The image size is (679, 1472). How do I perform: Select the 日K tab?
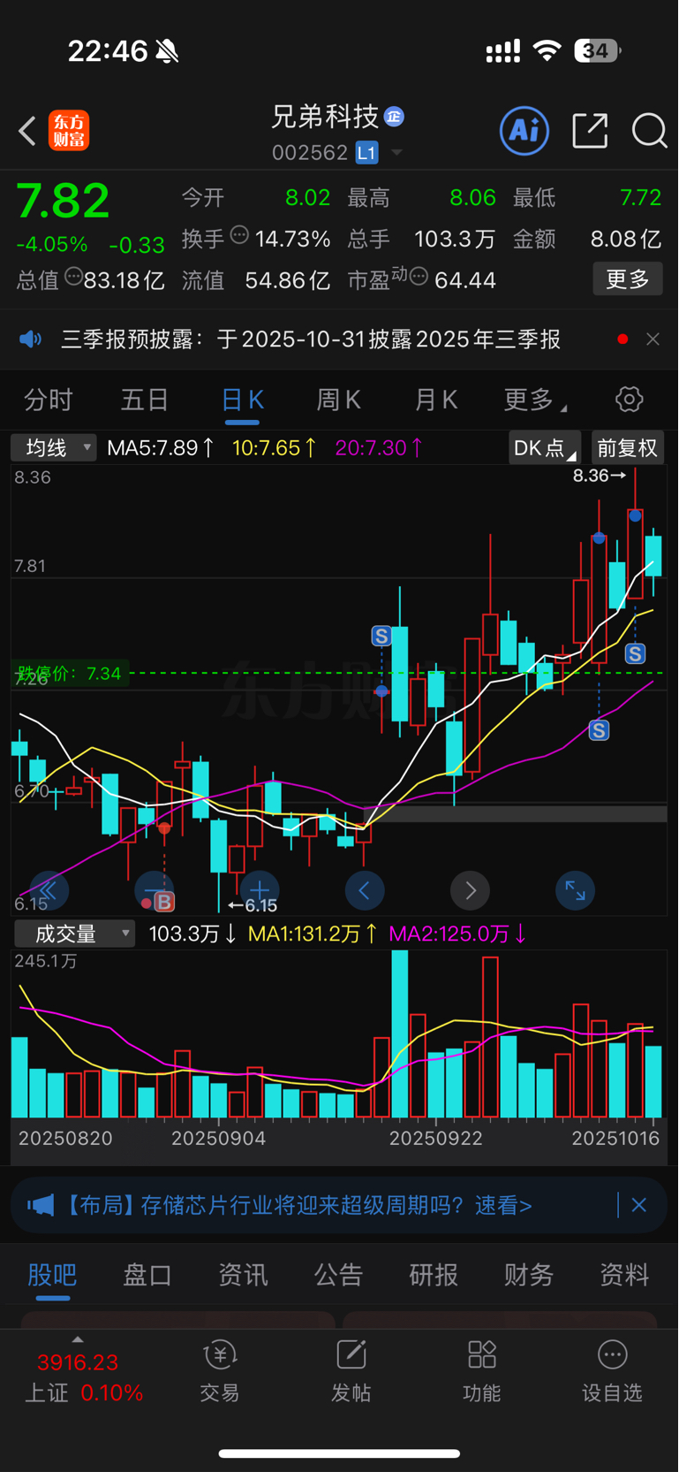coord(242,400)
